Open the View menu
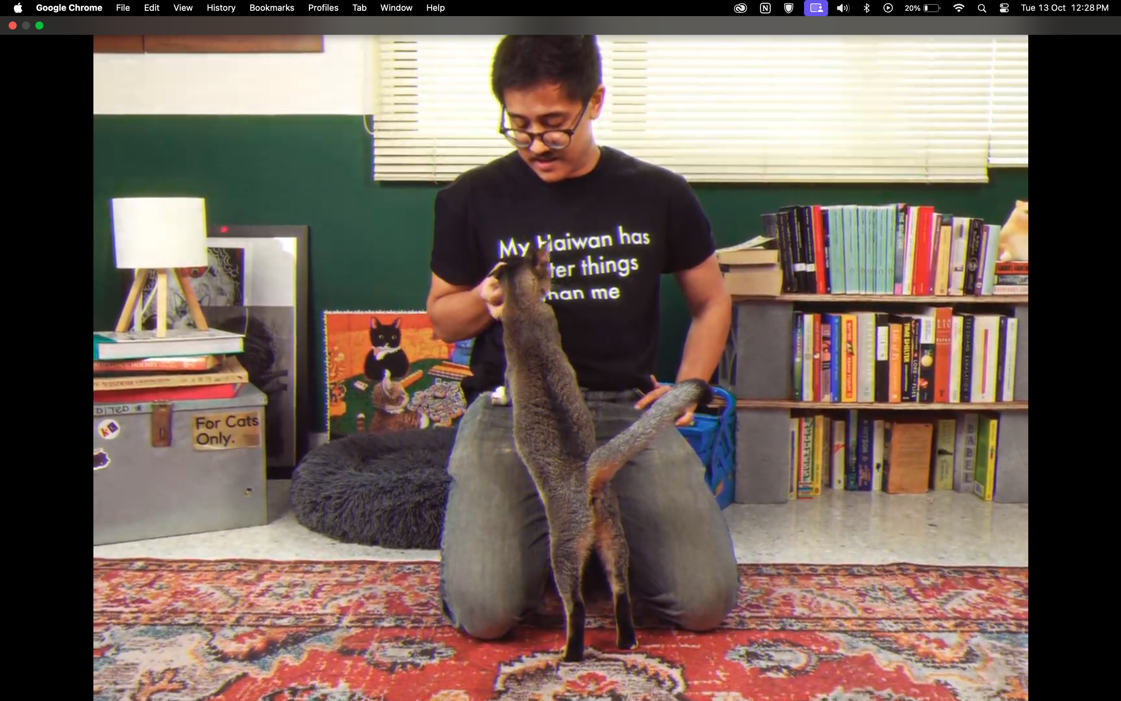 tap(183, 8)
